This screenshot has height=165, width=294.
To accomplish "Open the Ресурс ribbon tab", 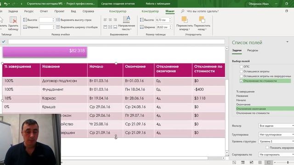I will pyautogui.click(x=29, y=11).
